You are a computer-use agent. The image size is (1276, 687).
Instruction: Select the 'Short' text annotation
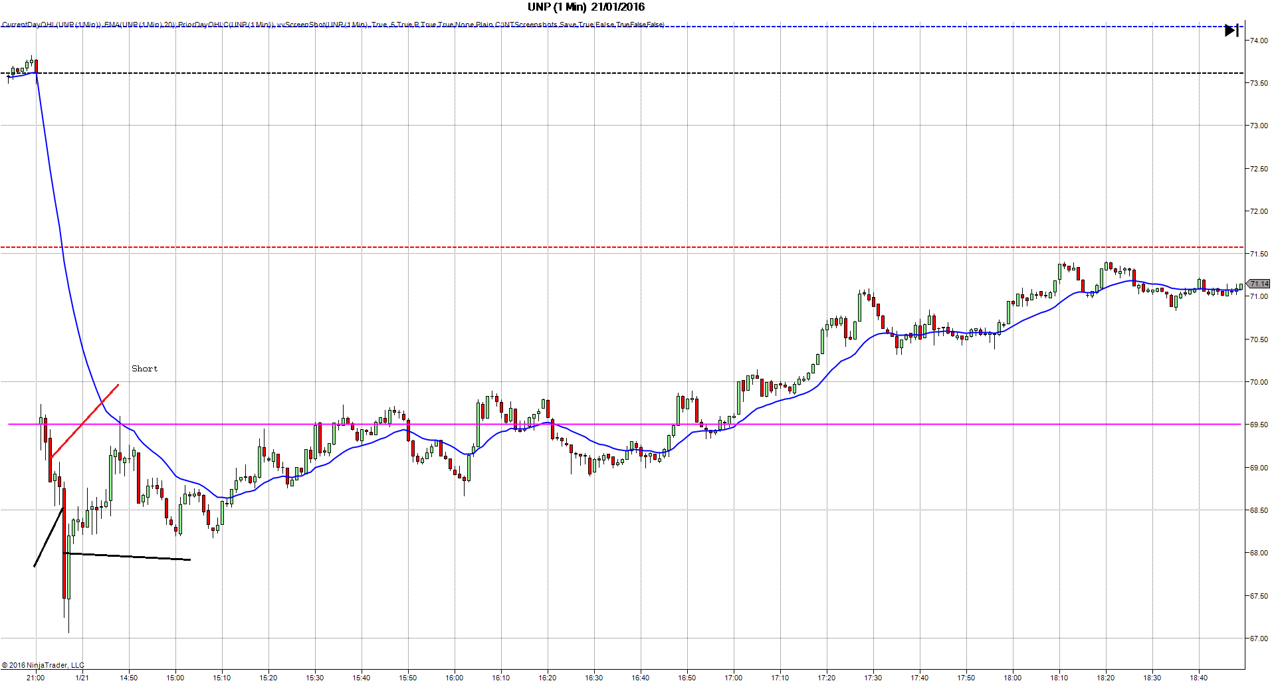click(144, 369)
